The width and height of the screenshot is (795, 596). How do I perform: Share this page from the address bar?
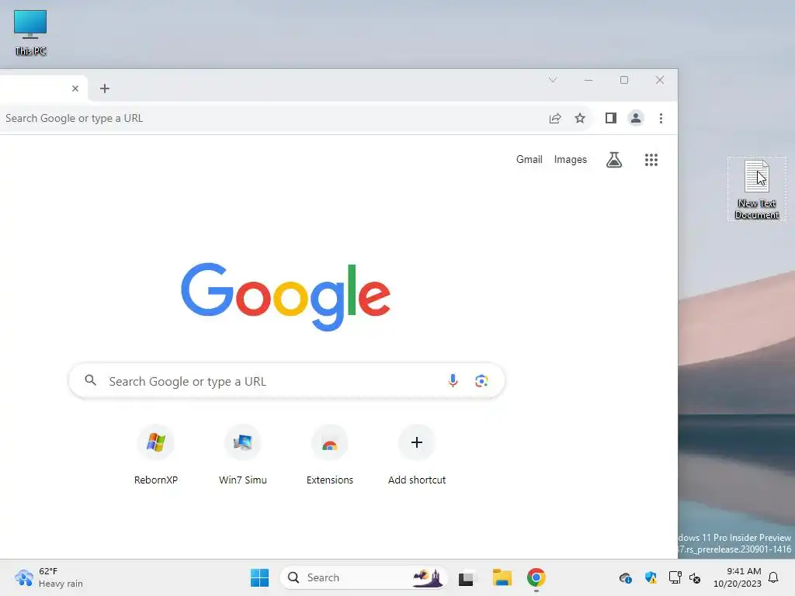[x=555, y=118]
